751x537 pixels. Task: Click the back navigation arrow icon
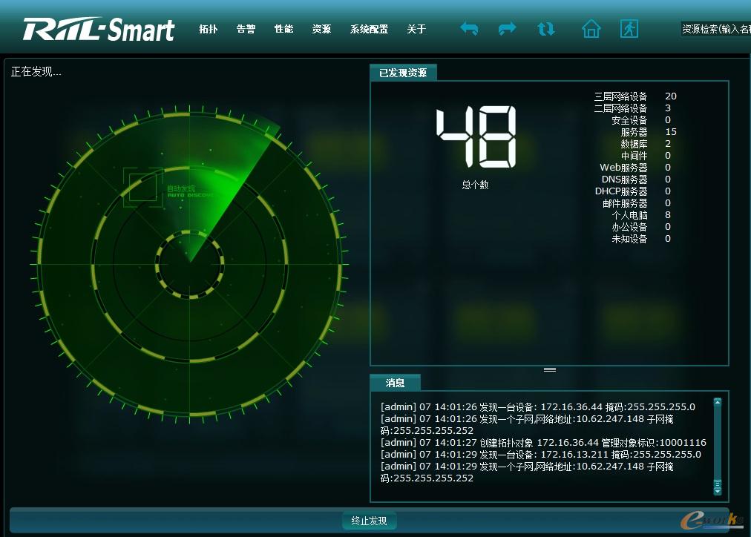[469, 28]
